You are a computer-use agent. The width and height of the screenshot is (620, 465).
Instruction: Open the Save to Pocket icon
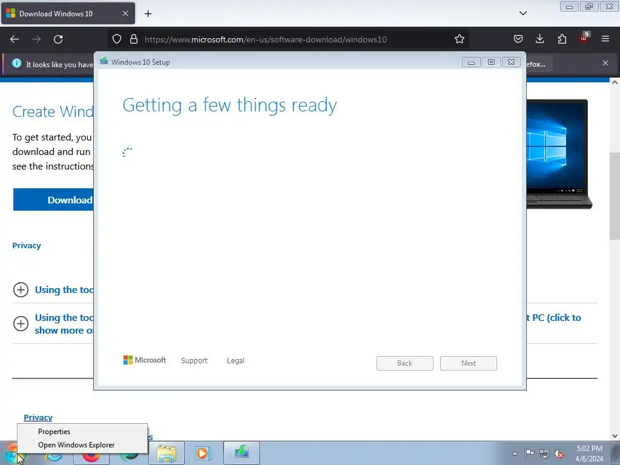pyautogui.click(x=518, y=39)
